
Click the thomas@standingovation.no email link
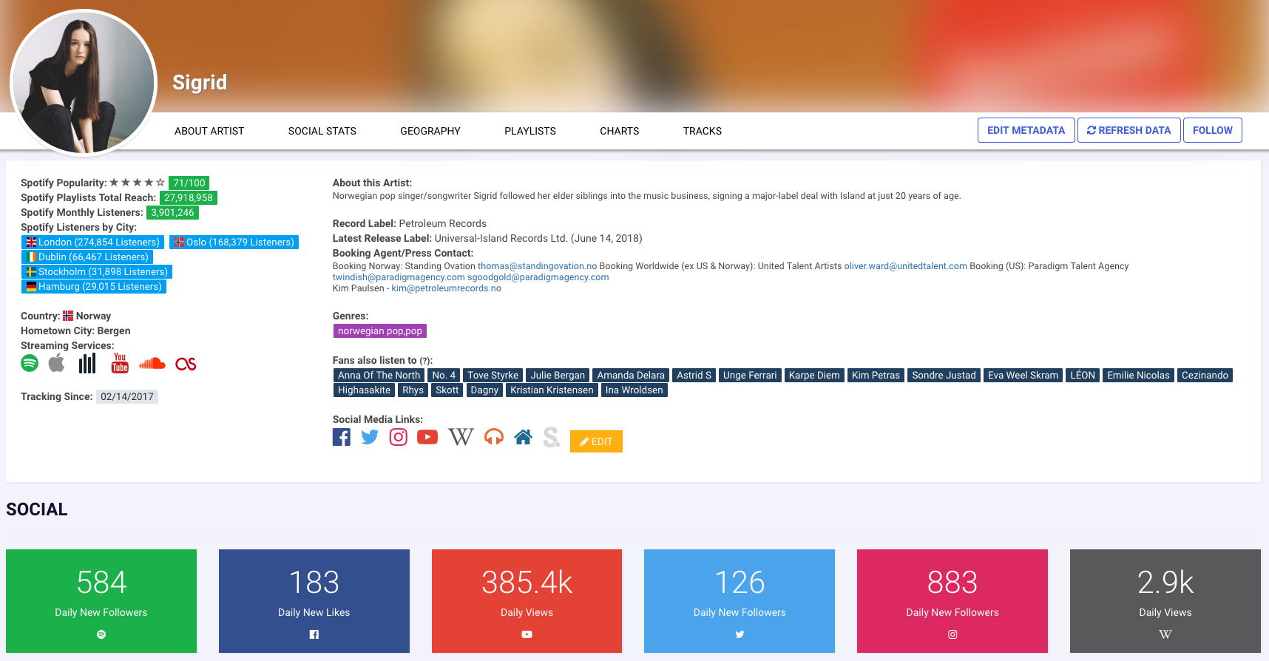pyautogui.click(x=537, y=266)
